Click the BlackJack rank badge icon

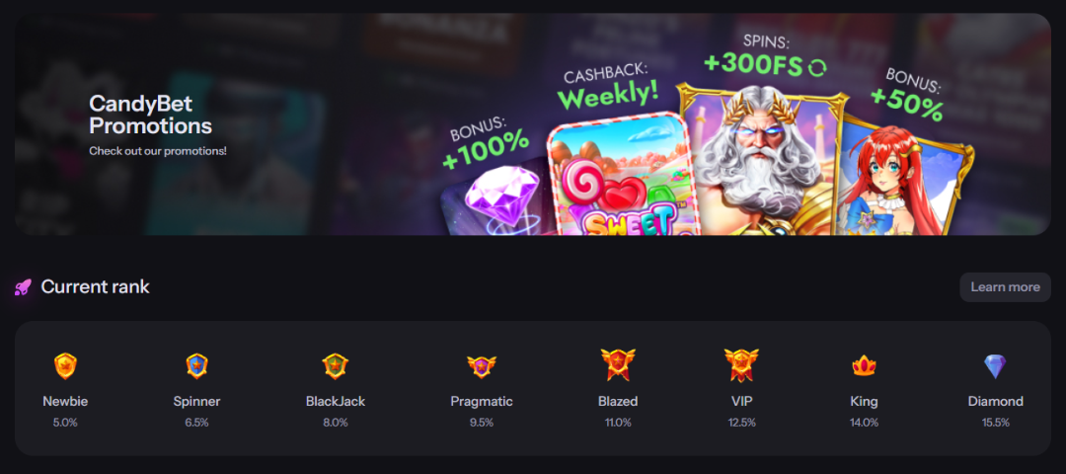pos(336,366)
